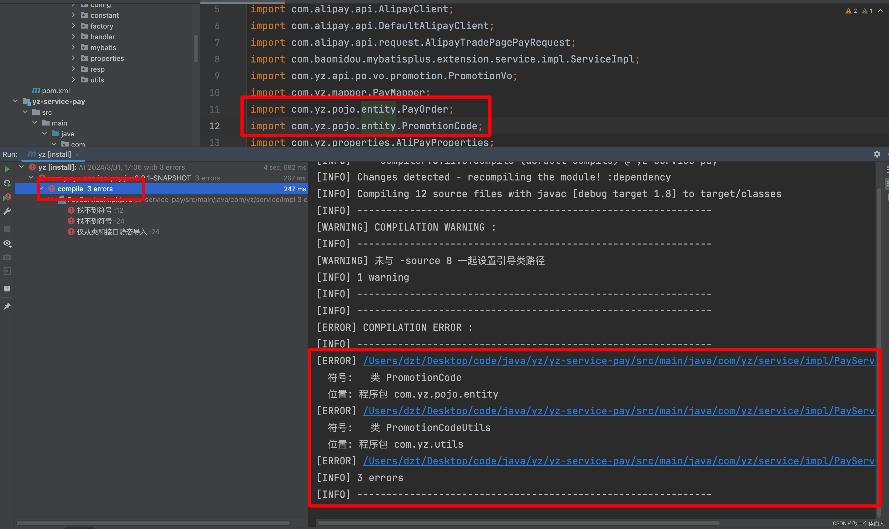889x529 pixels.
Task: Close the yz [install] run tab
Action: [77, 154]
